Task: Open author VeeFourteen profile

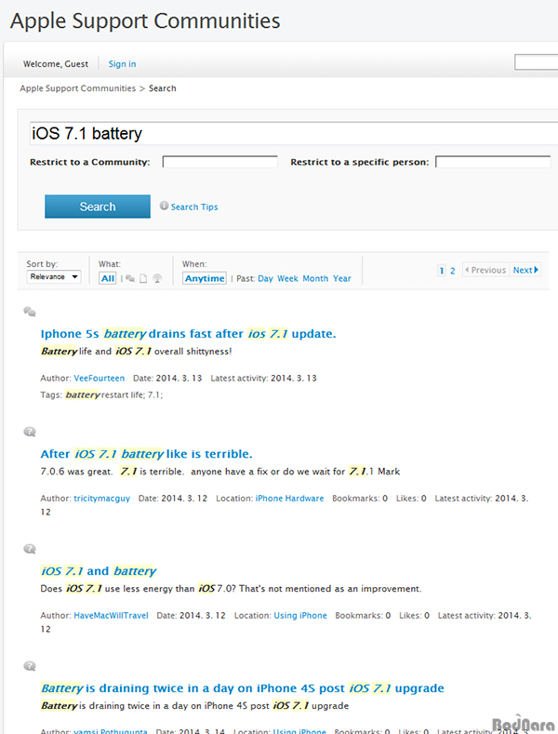Action: click(100, 378)
